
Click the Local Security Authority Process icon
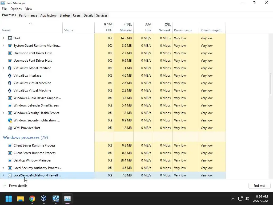10,168
